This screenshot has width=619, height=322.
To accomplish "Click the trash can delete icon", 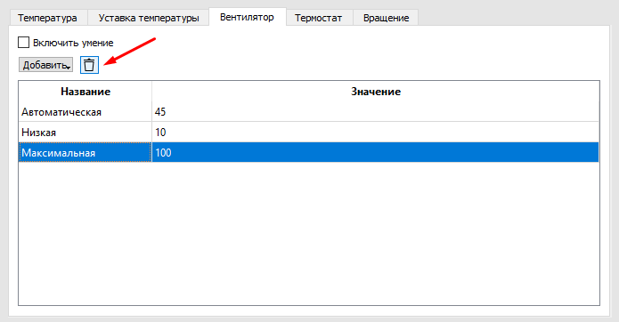I will click(89, 65).
